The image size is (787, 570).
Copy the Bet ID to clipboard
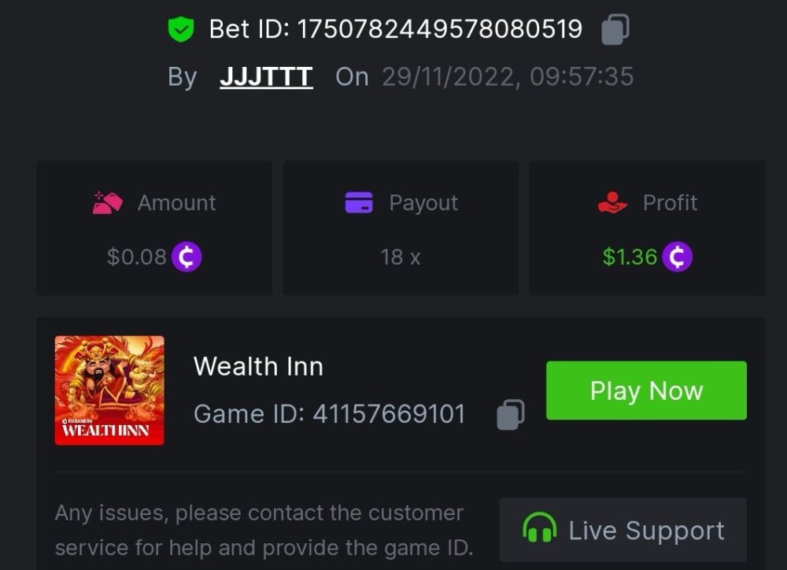coord(615,29)
